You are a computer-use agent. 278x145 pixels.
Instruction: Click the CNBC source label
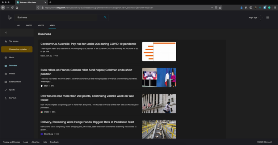[x=47, y=112]
